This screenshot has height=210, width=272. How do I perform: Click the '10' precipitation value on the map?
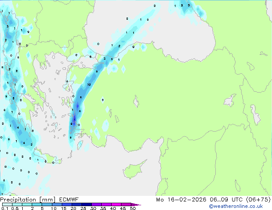coord(89,84)
